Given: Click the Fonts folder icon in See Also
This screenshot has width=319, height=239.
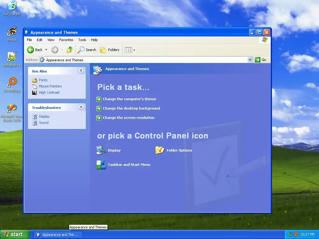Looking at the screenshot, I should point(35,80).
